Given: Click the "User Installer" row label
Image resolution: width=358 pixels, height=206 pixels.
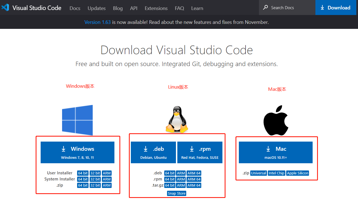Looking at the screenshot, I should pos(60,173).
